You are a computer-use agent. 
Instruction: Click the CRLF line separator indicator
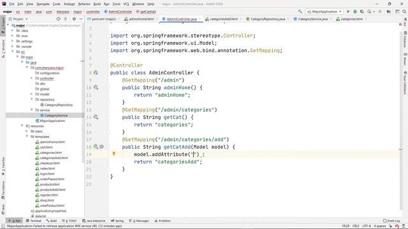[x=356, y=226]
